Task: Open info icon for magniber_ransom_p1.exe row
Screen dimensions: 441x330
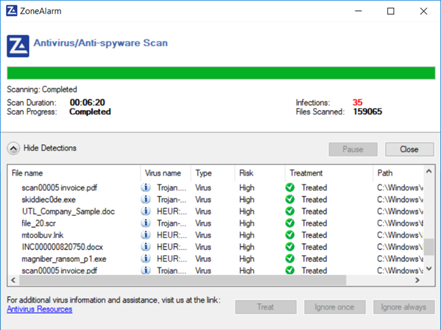Action: point(146,259)
